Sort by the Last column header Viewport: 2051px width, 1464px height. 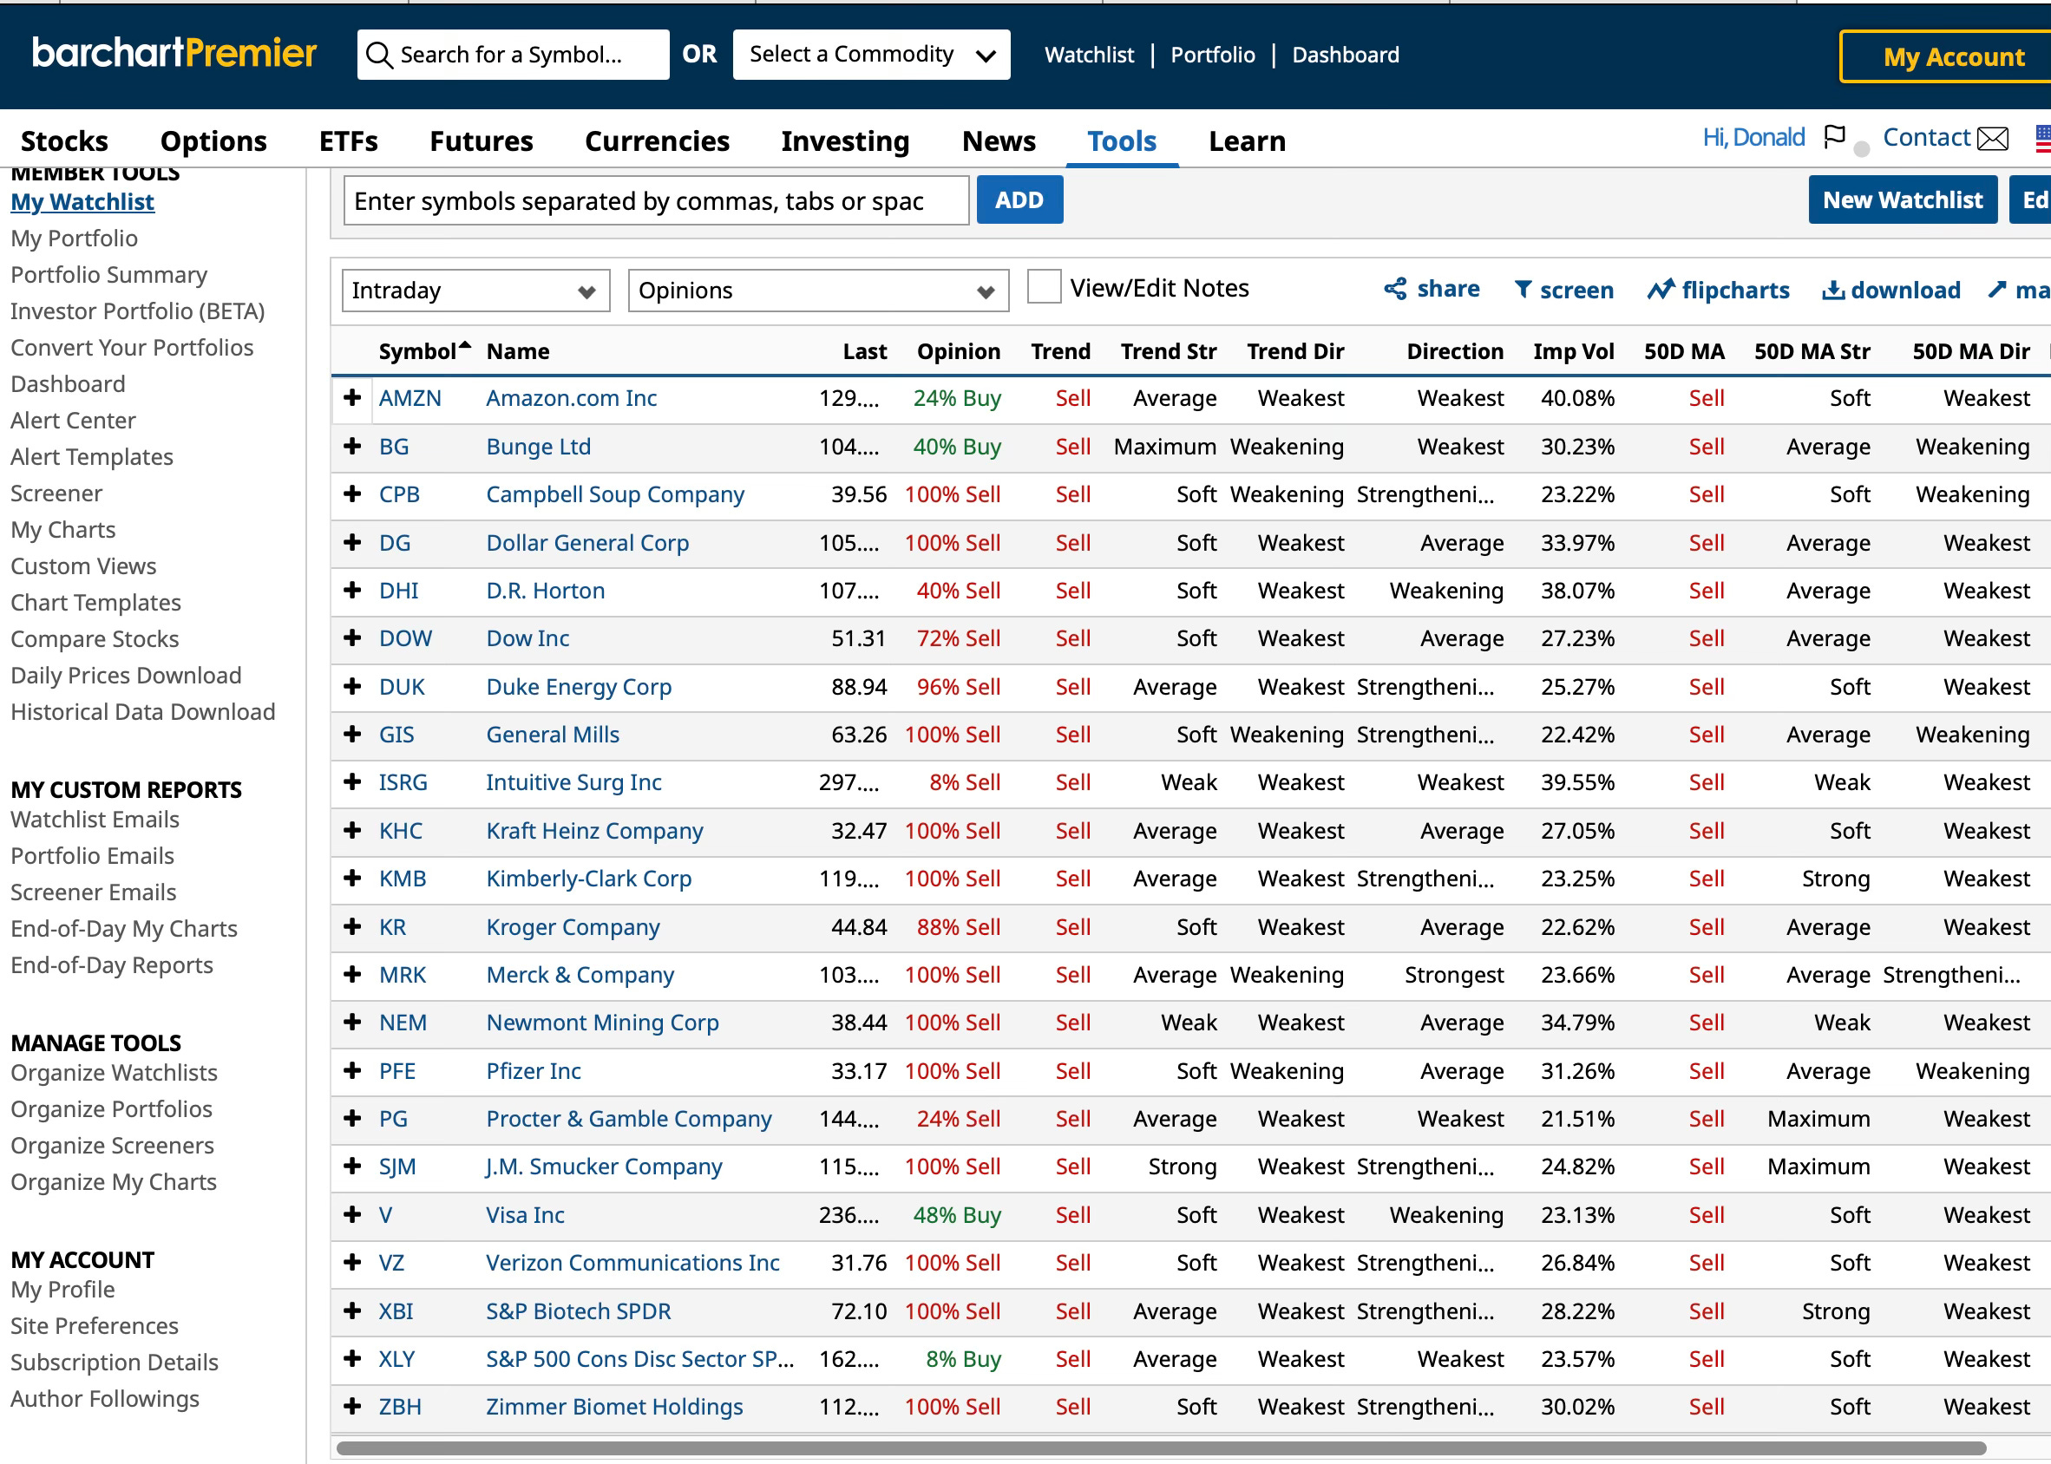point(865,351)
